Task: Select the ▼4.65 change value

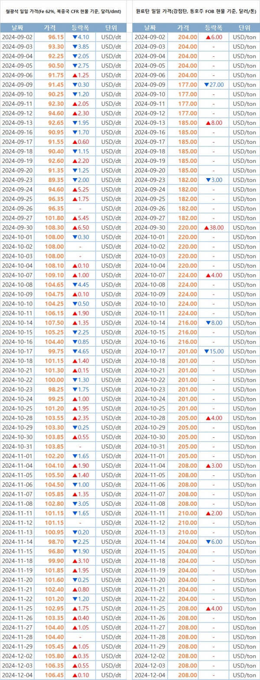Action: click(x=81, y=351)
